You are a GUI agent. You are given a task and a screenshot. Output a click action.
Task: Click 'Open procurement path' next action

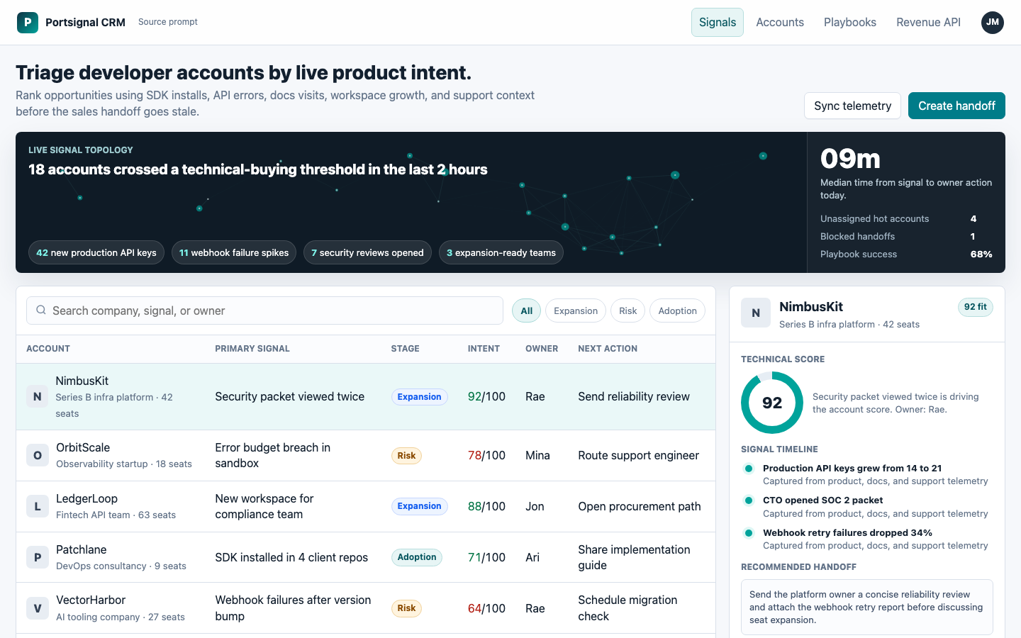coord(640,506)
